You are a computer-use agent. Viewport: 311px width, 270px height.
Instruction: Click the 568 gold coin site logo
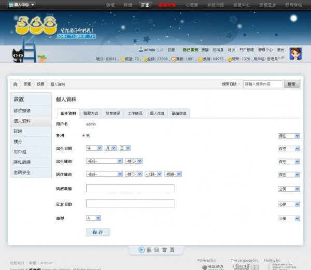(x=36, y=25)
